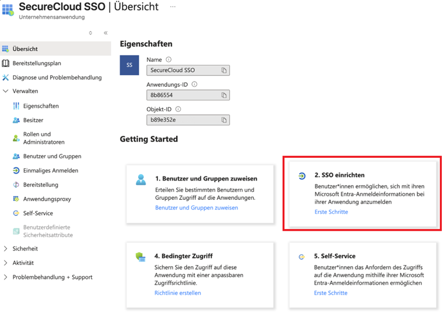
Task: Click the '5. Self-Service' card heading
Action: click(335, 256)
